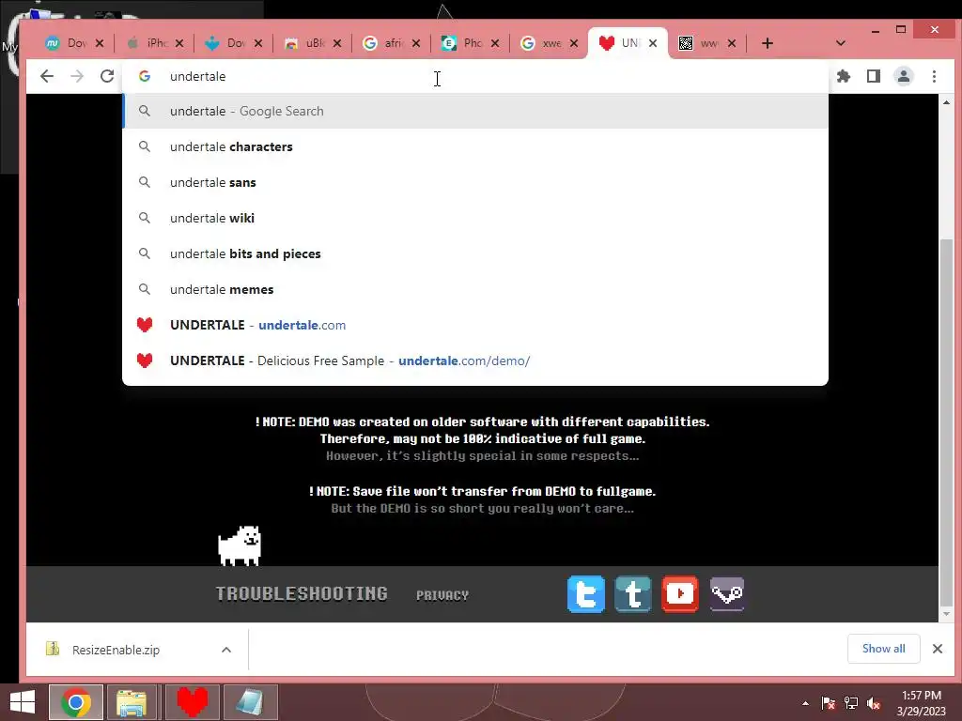Select 'undertale memes' suggestion

pyautogui.click(x=475, y=289)
